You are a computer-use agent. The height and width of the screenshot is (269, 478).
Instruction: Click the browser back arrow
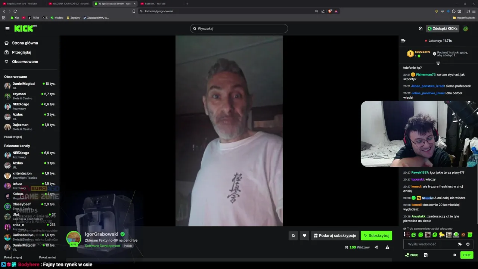tap(4, 11)
